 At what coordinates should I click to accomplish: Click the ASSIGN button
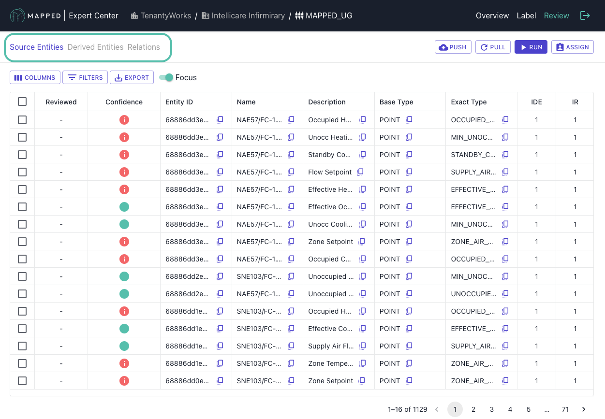click(573, 47)
